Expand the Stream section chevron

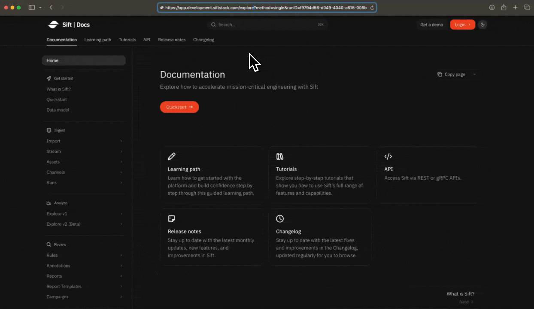(x=121, y=151)
